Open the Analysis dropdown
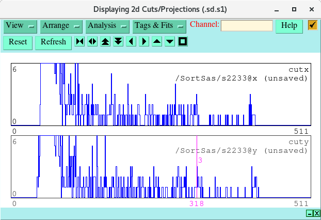 107,26
